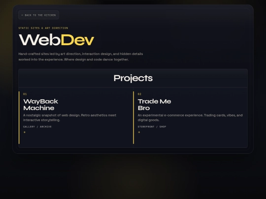Click the 01 project number
The width and height of the screenshot is (266, 199).
click(x=25, y=94)
